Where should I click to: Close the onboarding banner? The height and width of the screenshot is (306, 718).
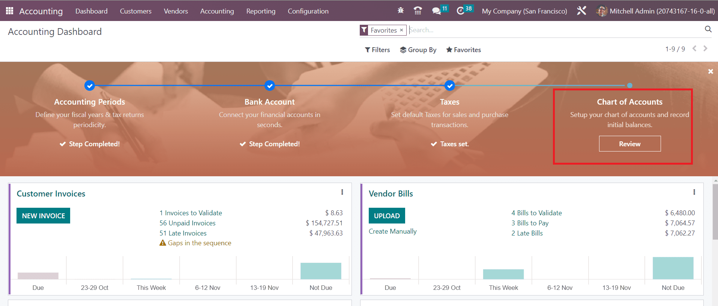tap(710, 71)
